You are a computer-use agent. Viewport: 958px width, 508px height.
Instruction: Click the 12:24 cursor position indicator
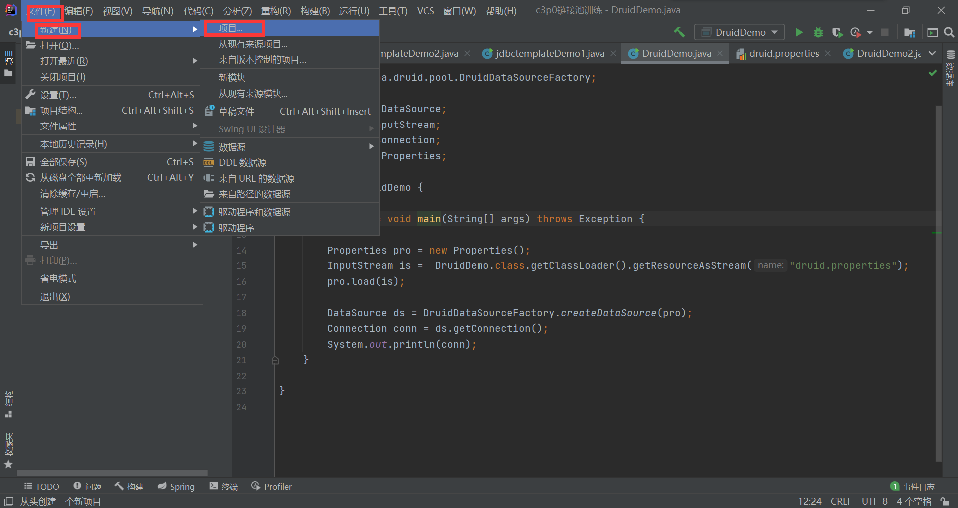click(x=810, y=501)
